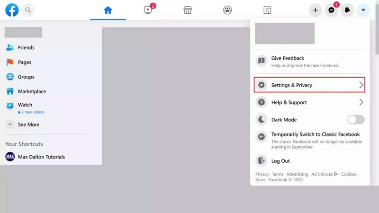Open Max Dalton Tutorials shortcut
This screenshot has height=213, width=379.
click(41, 157)
